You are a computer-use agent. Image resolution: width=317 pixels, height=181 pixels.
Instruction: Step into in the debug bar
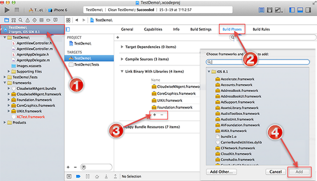click(106, 176)
